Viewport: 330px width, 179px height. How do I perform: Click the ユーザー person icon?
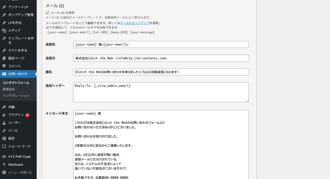[x=4, y=123]
